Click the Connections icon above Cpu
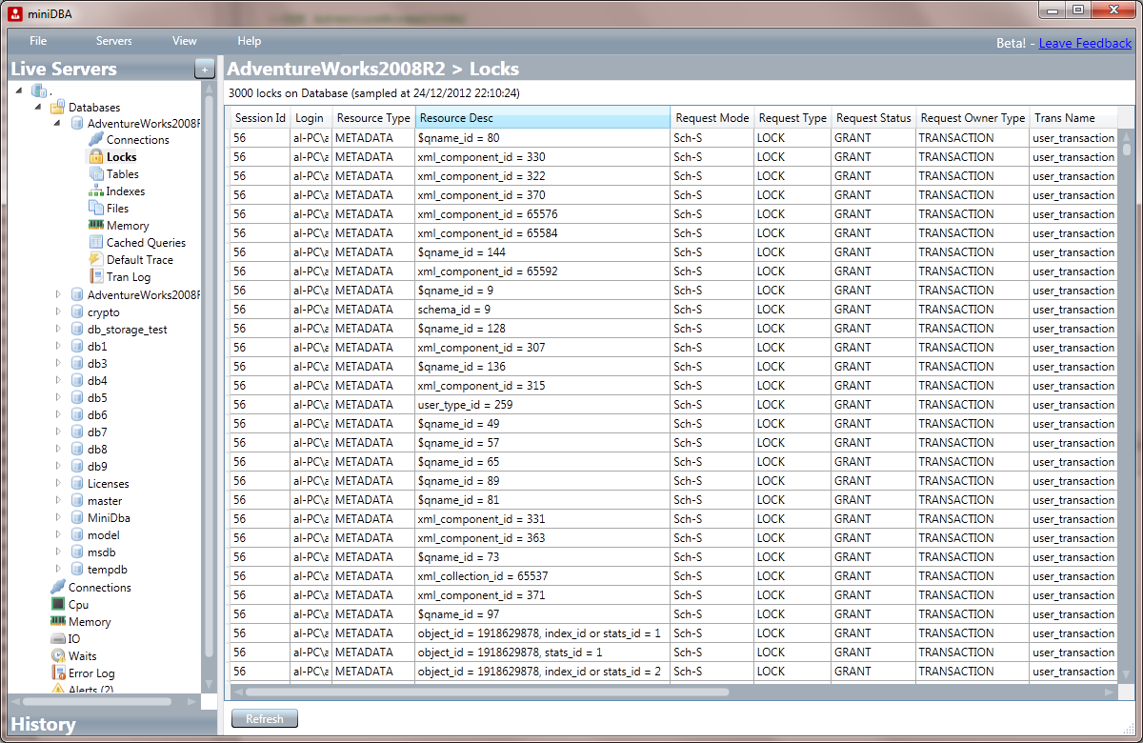Viewport: 1143px width, 743px height. (x=58, y=587)
